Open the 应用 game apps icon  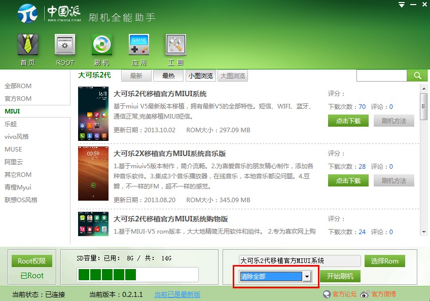[139, 45]
